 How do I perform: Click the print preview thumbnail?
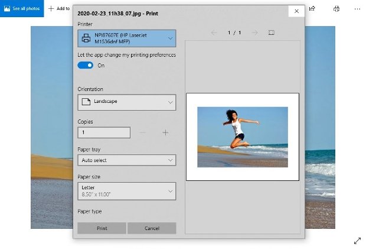(x=243, y=137)
